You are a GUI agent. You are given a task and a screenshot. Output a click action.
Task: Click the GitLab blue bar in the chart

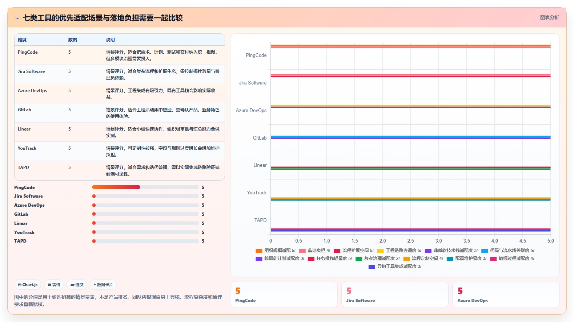410,136
